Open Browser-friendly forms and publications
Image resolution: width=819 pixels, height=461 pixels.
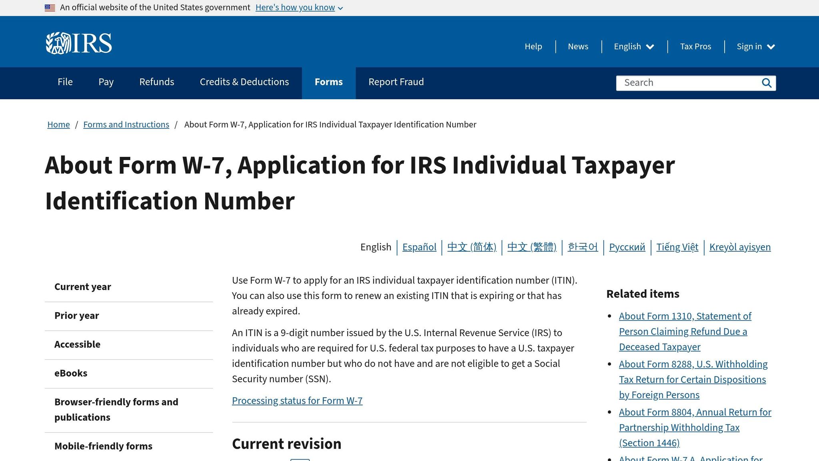click(x=129, y=410)
